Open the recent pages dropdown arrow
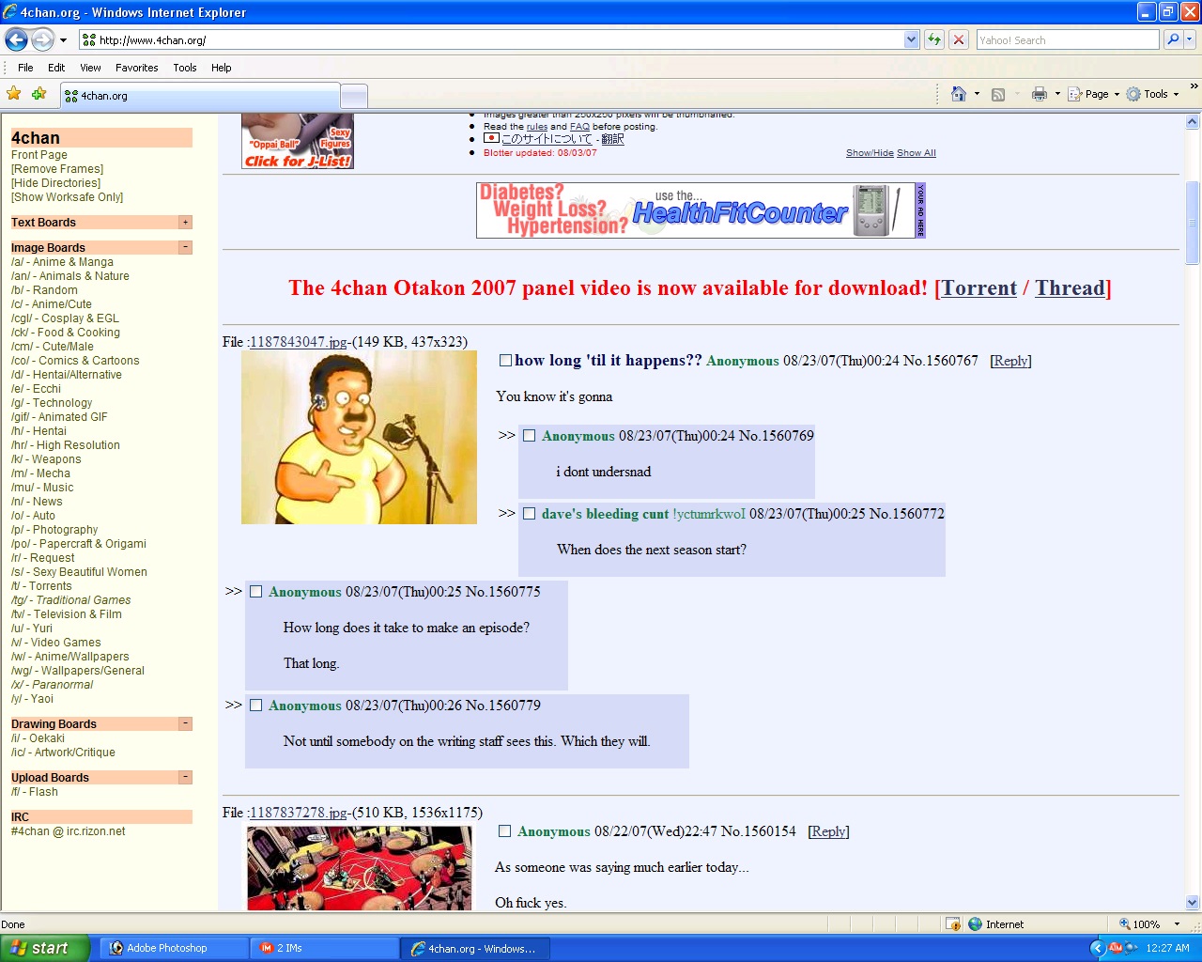This screenshot has width=1202, height=962. (63, 40)
